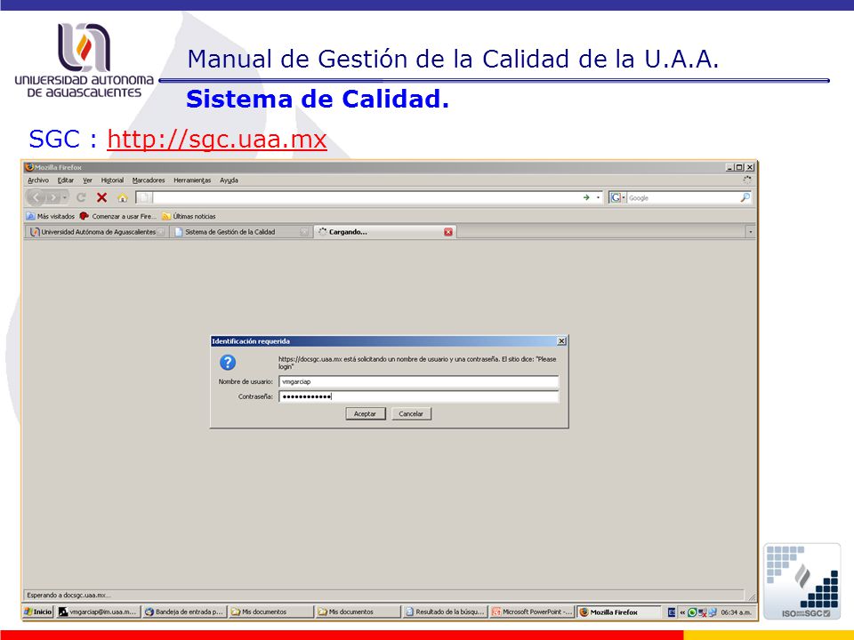Viewport: 854px width, 640px height.
Task: Click the grayed reload page icon
Action: (x=81, y=197)
